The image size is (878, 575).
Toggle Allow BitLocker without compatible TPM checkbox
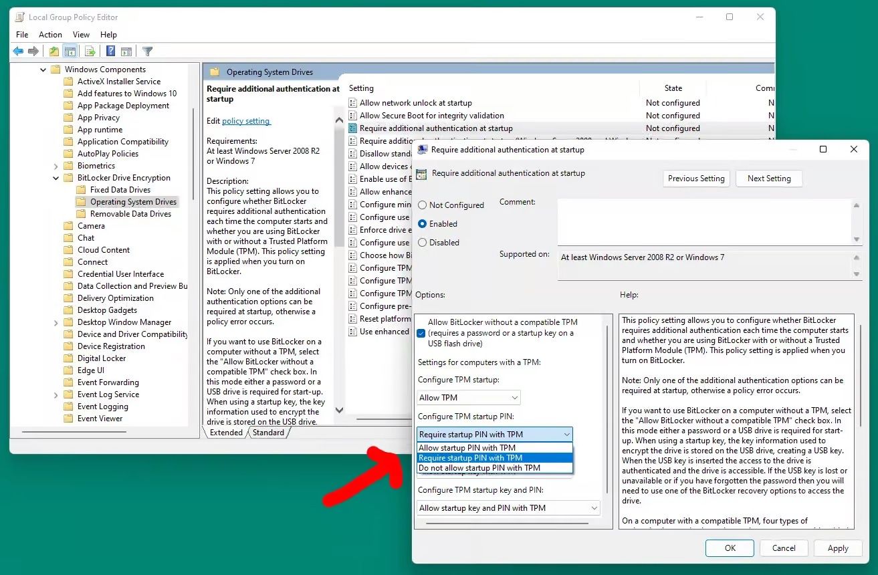tap(421, 333)
